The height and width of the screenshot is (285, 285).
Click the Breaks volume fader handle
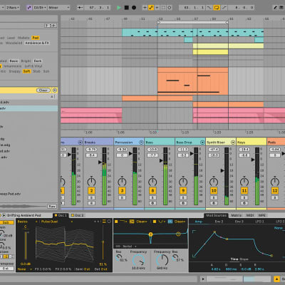[x=100, y=162]
